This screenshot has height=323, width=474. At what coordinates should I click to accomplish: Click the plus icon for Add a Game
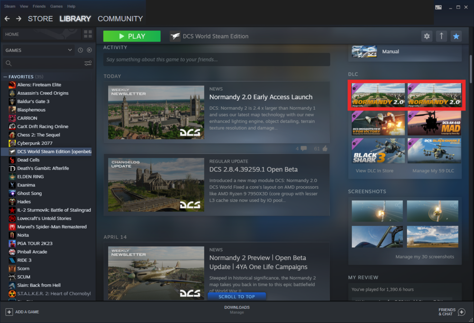coord(9,312)
